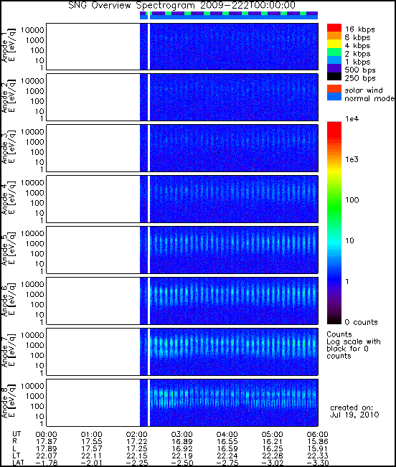This screenshot has height=467, width=396.
Task: Click the normal mode blue swatch
Action: [x=334, y=97]
